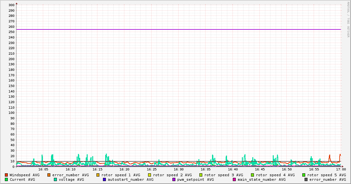The width and height of the screenshot is (351, 184).
Task: Click the 100 value on the Y axis
Action: (x=11, y=113)
